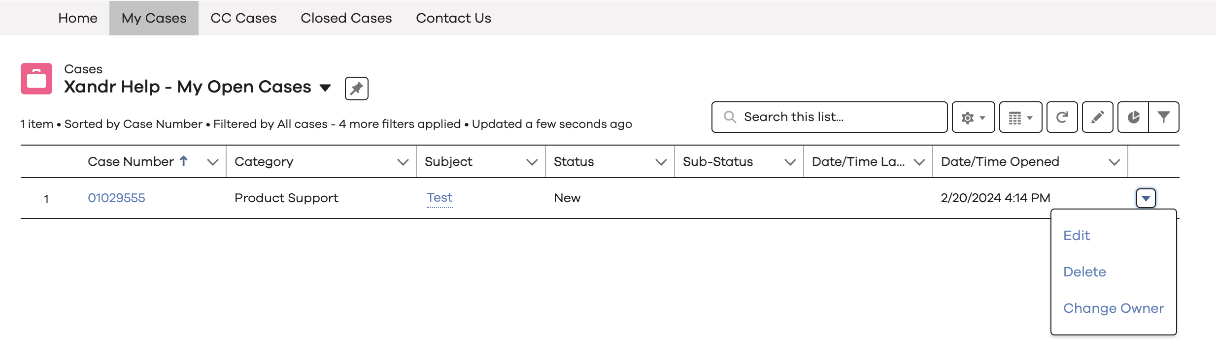Toggle row actions dropdown for case 01029555
The height and width of the screenshot is (361, 1216).
1146,198
